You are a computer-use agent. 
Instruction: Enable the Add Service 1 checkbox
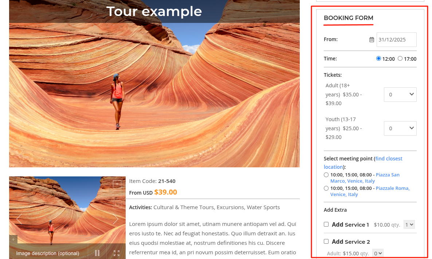[326, 224]
